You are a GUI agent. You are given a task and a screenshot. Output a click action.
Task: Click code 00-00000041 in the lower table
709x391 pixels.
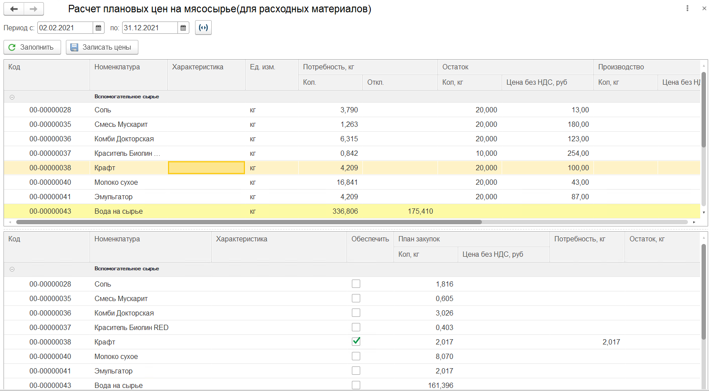pos(50,371)
